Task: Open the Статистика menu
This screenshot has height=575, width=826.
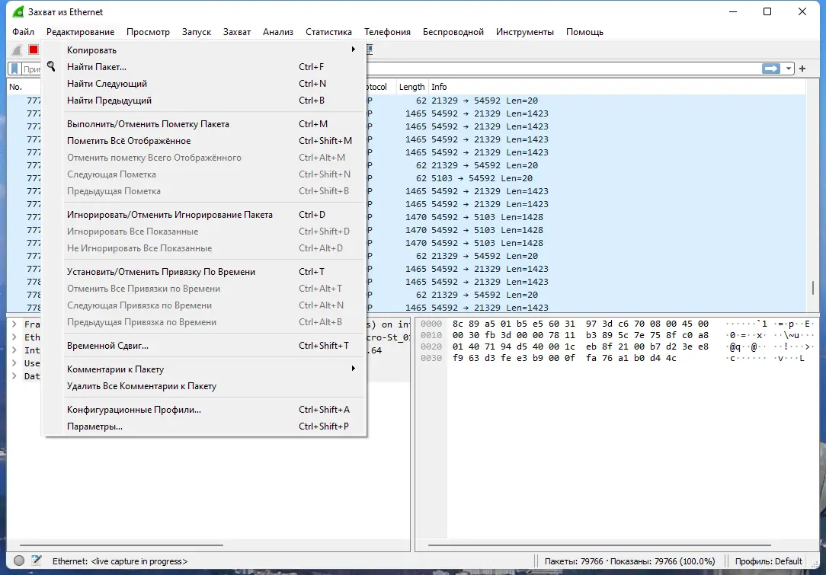Action: (x=328, y=32)
